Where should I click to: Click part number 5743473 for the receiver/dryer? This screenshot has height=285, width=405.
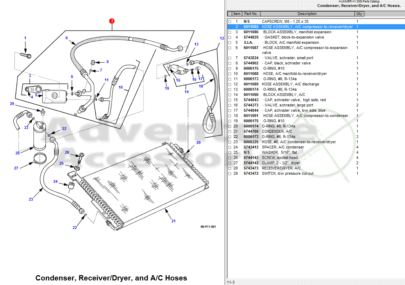tap(251, 168)
